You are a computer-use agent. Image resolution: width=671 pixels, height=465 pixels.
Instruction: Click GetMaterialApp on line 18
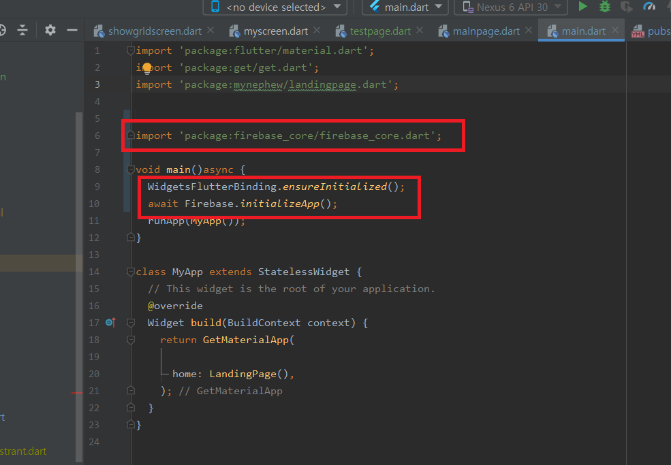tap(246, 340)
